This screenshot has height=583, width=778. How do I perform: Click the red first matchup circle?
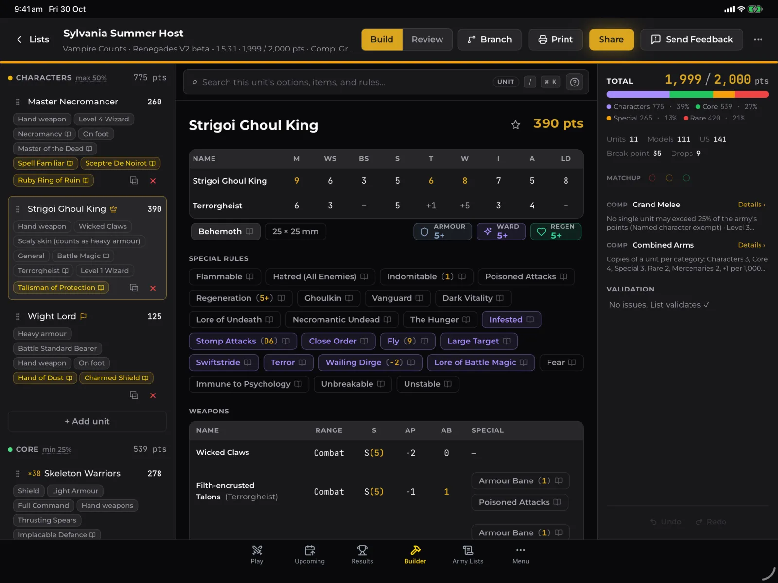tap(652, 178)
